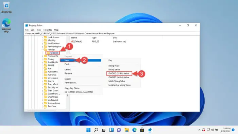Click the Registry Editor icon in the taskbar

coord(150,130)
